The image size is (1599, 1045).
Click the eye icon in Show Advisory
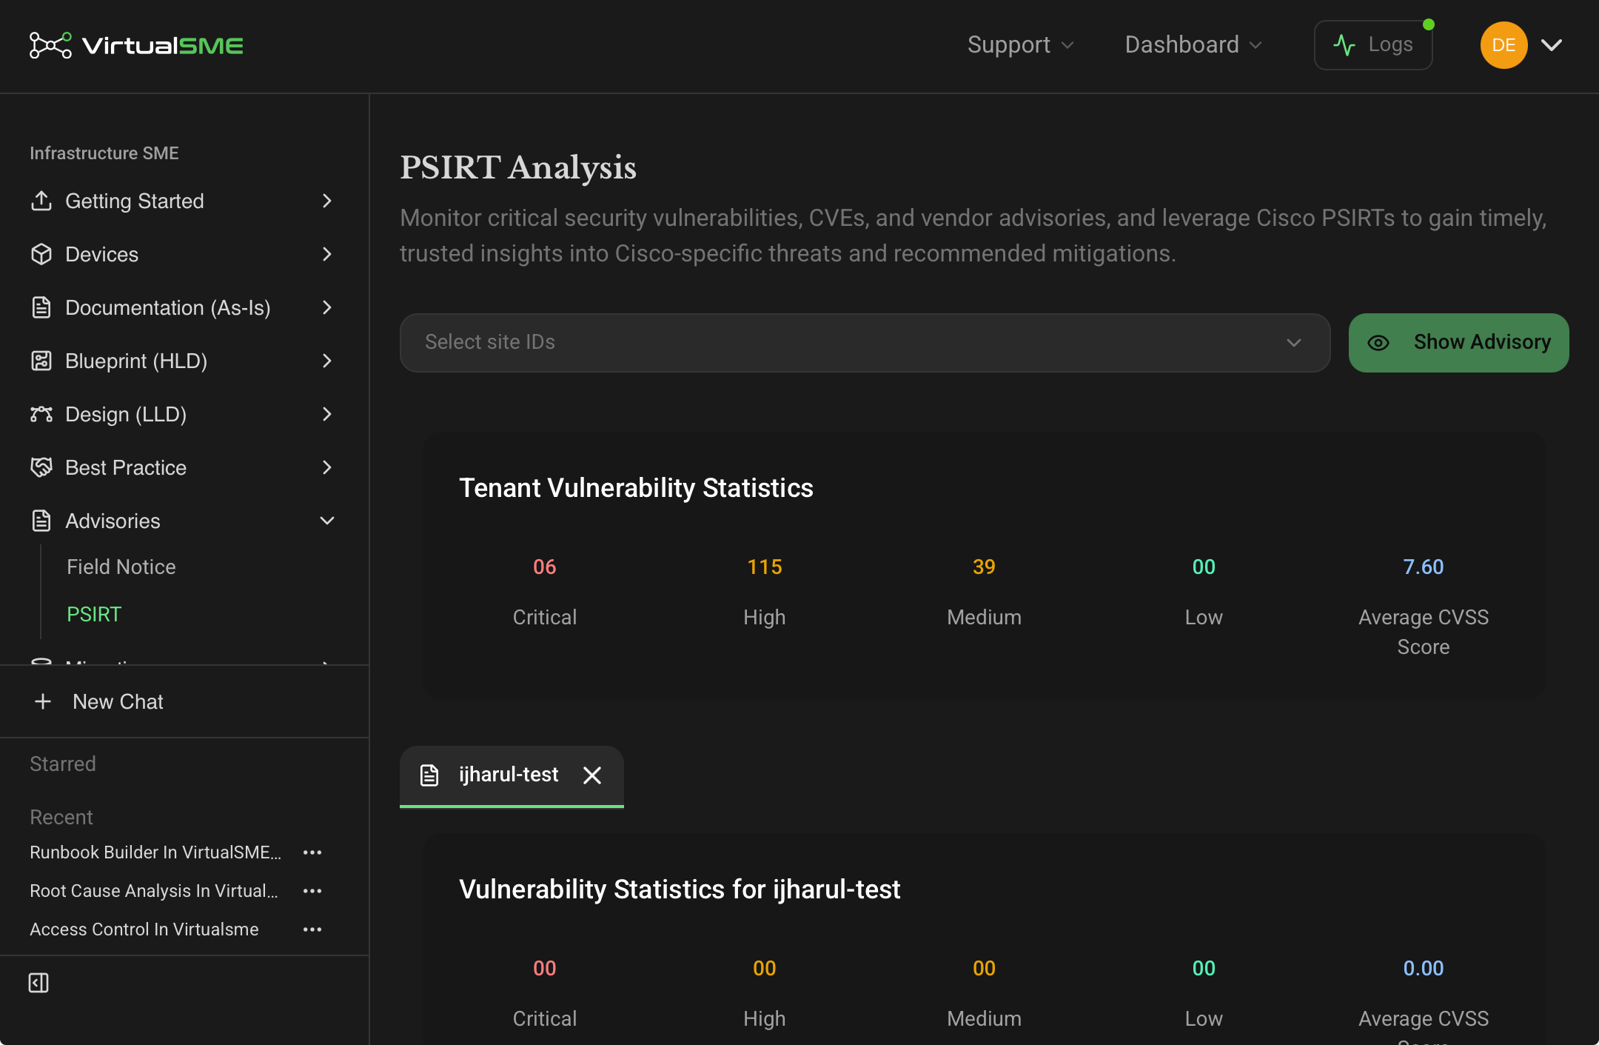(x=1378, y=343)
